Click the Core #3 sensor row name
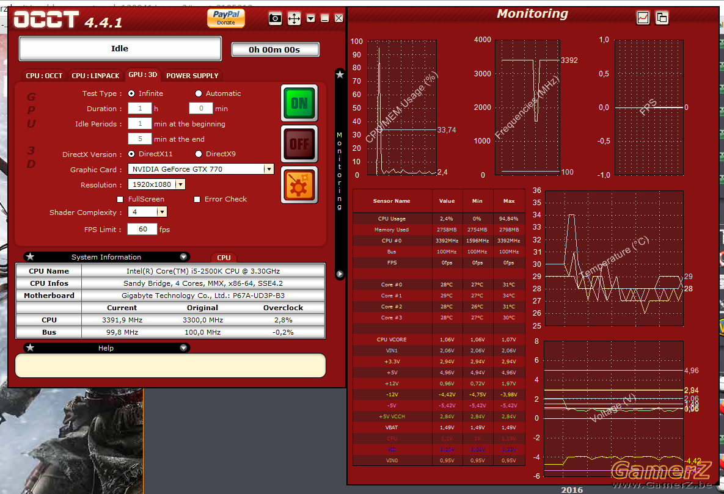Viewport: 724px width, 494px height. coord(392,318)
